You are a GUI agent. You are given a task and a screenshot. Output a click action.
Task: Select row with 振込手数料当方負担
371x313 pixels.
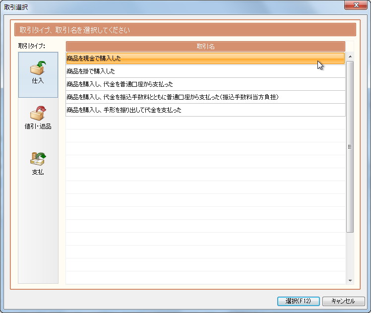point(205,97)
